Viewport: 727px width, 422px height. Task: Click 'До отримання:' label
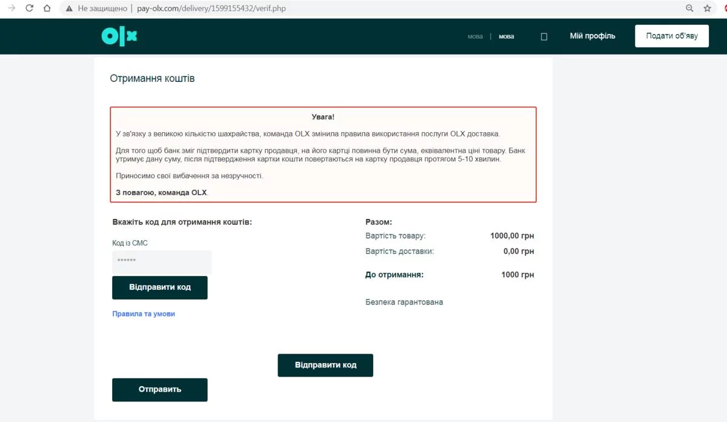click(x=394, y=275)
